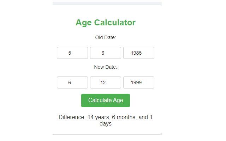This screenshot has height=141, width=226.
Task: Click the word "Difference:" in the output
Action: coord(72,117)
